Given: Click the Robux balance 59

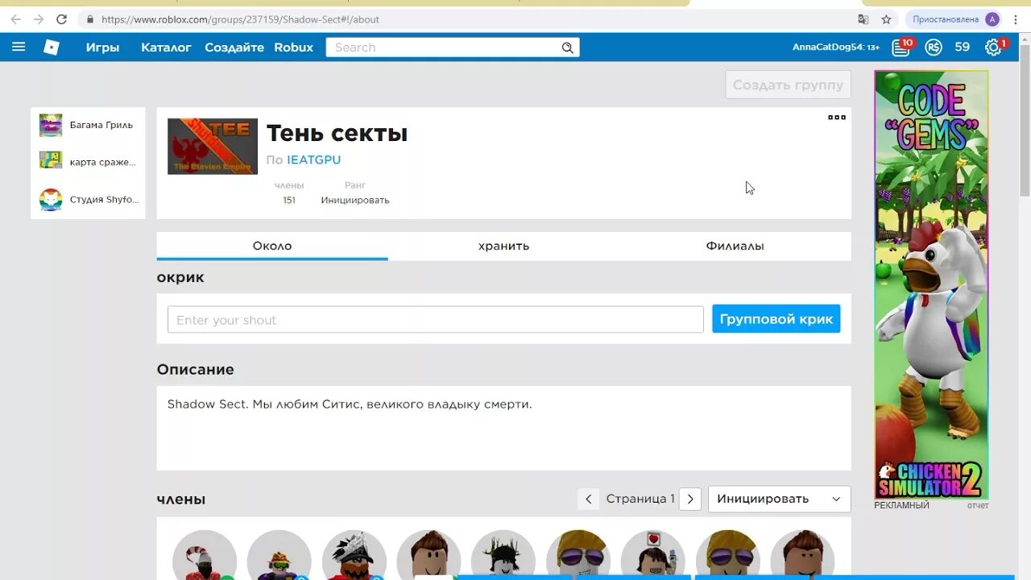Looking at the screenshot, I should [963, 48].
